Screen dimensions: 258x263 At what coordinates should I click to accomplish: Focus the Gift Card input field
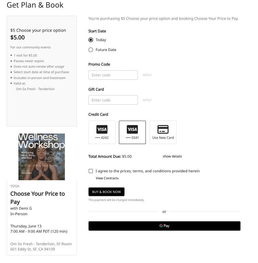tap(113, 100)
